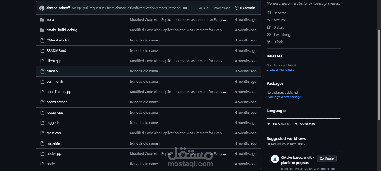Click the eye icon beside 1 watching
381x171 pixels.
pyautogui.click(x=269, y=35)
